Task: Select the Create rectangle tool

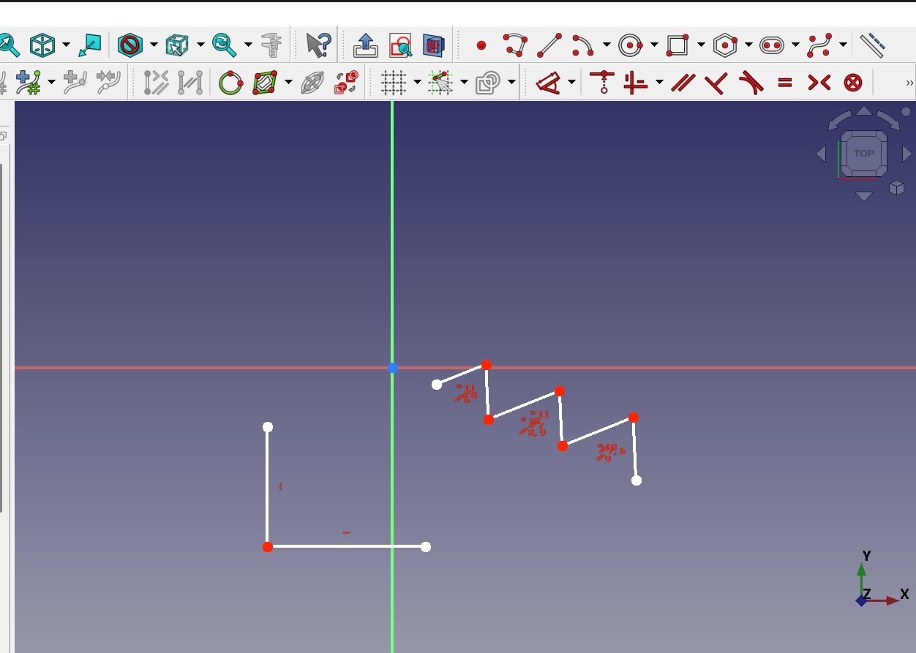Action: pos(677,45)
